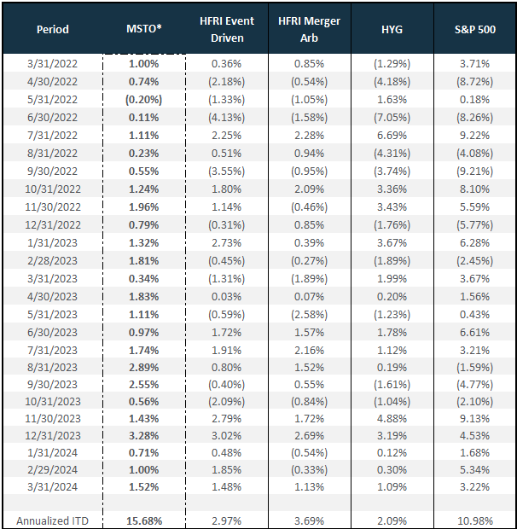
Task: Click the Annualized ITD row label
Action: click(52, 521)
